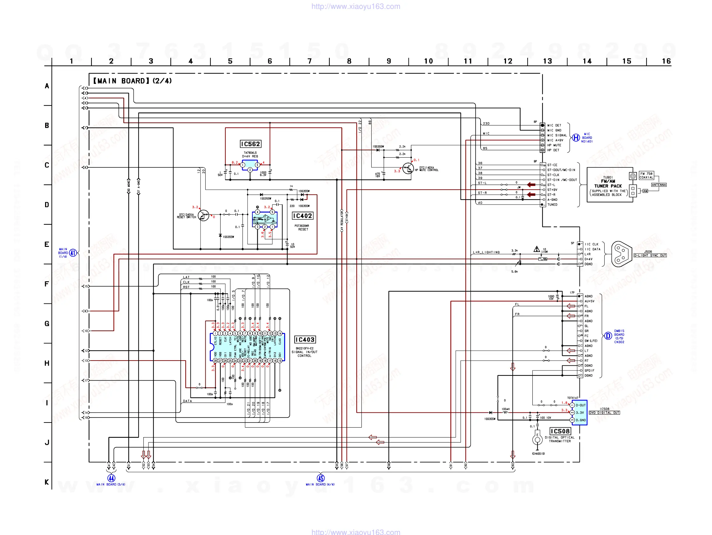Click the circled 41 main board marker

pyautogui.click(x=73, y=253)
